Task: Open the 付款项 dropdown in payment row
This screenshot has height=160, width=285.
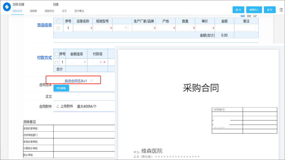Action: tap(97, 62)
